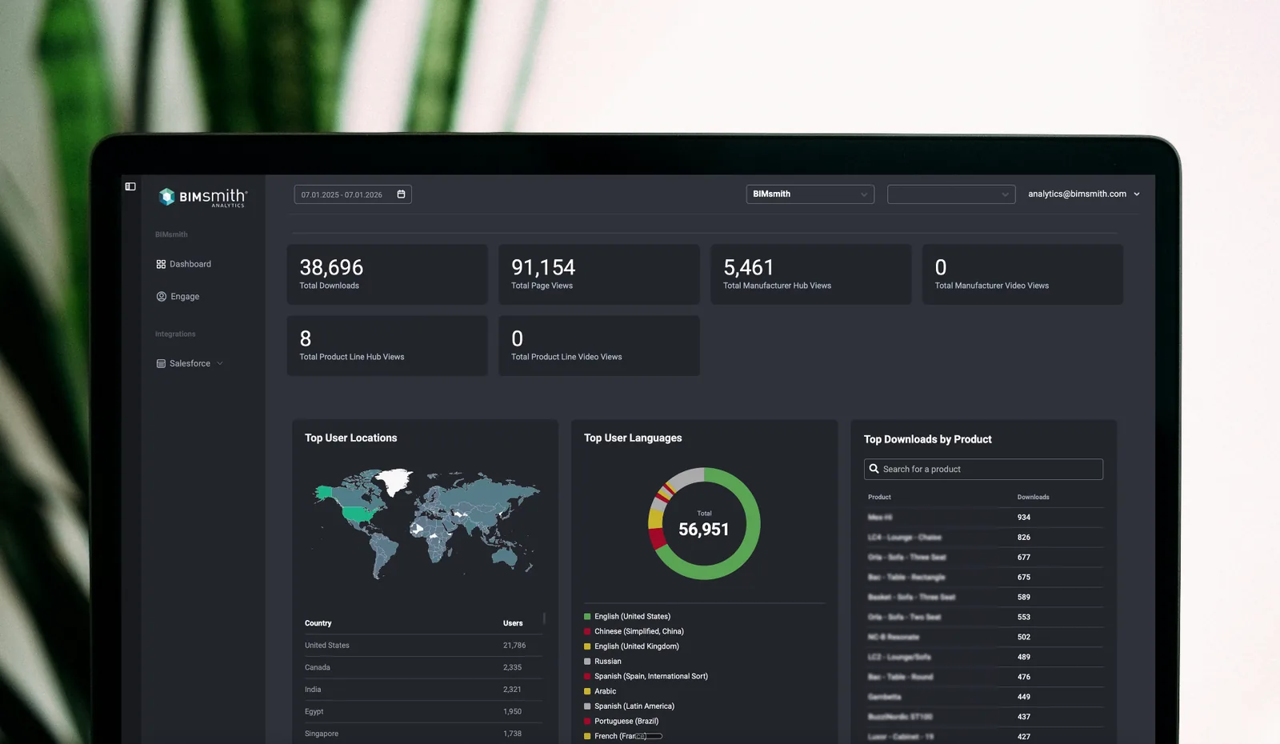Click the Top User Languages heading

point(633,438)
